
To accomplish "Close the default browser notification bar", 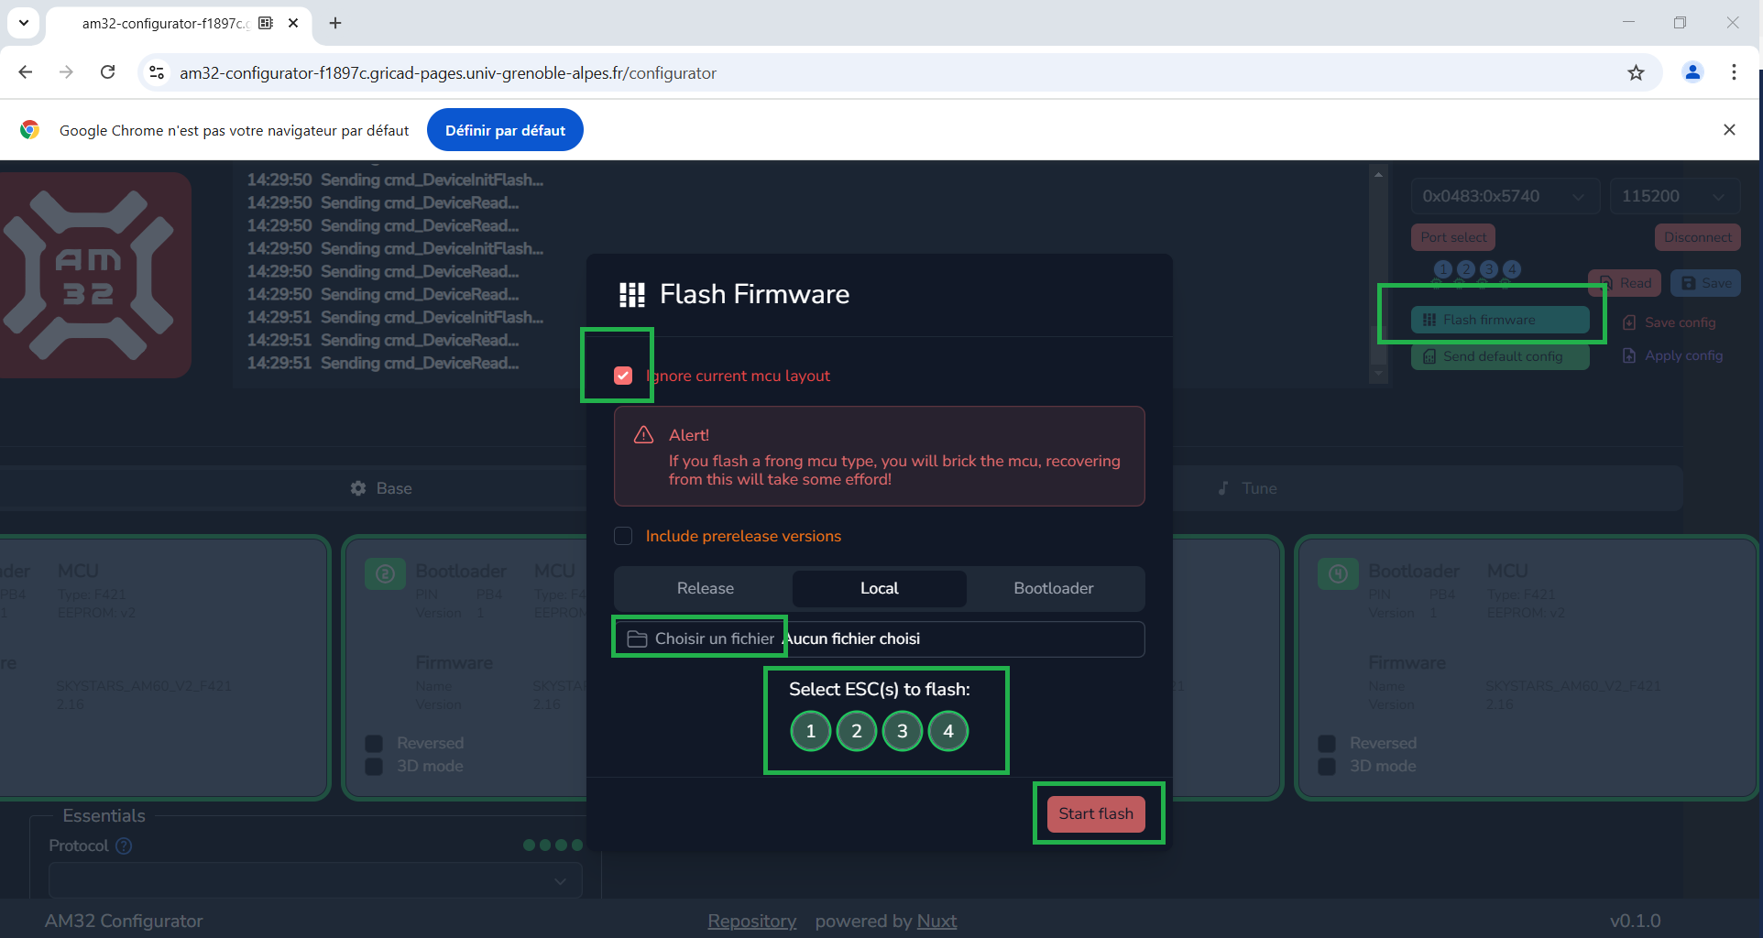I will click(x=1729, y=130).
